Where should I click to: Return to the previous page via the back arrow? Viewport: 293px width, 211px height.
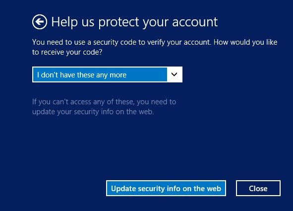click(40, 22)
